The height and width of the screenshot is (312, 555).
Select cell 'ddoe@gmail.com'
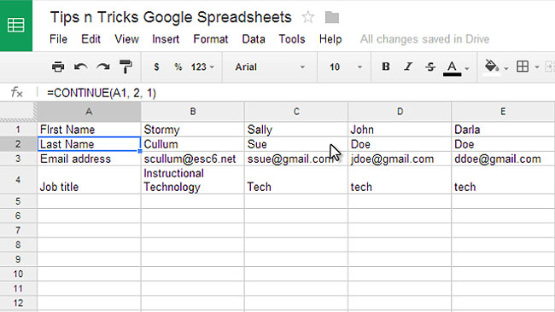click(x=503, y=159)
